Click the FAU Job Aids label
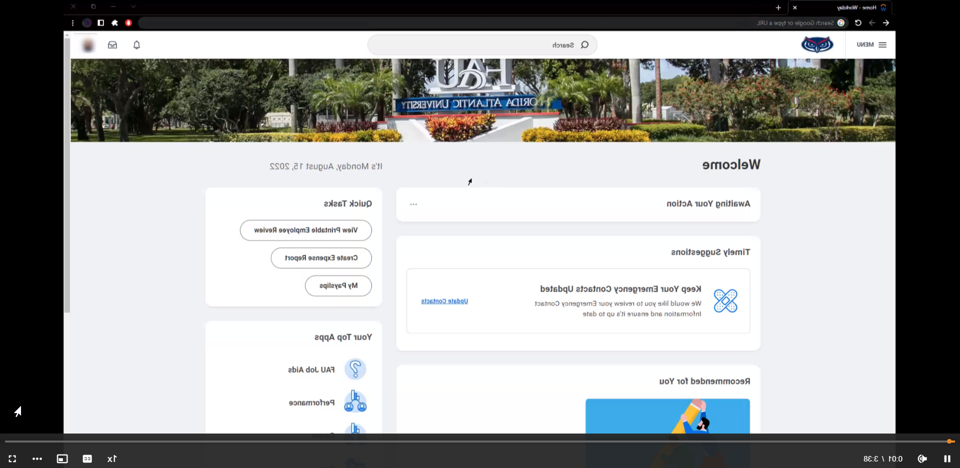Viewport: 960px width, 468px height. (x=311, y=370)
